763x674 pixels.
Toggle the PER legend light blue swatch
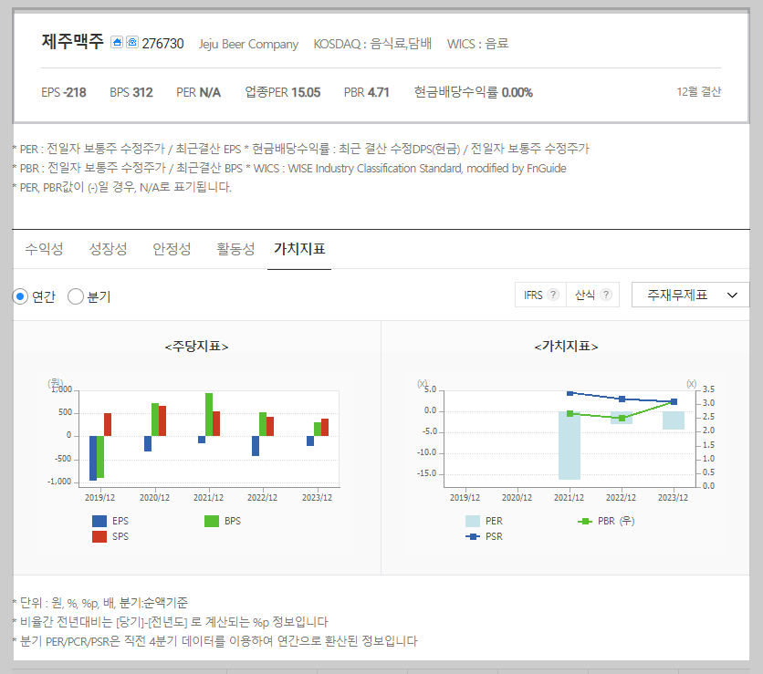click(x=473, y=522)
